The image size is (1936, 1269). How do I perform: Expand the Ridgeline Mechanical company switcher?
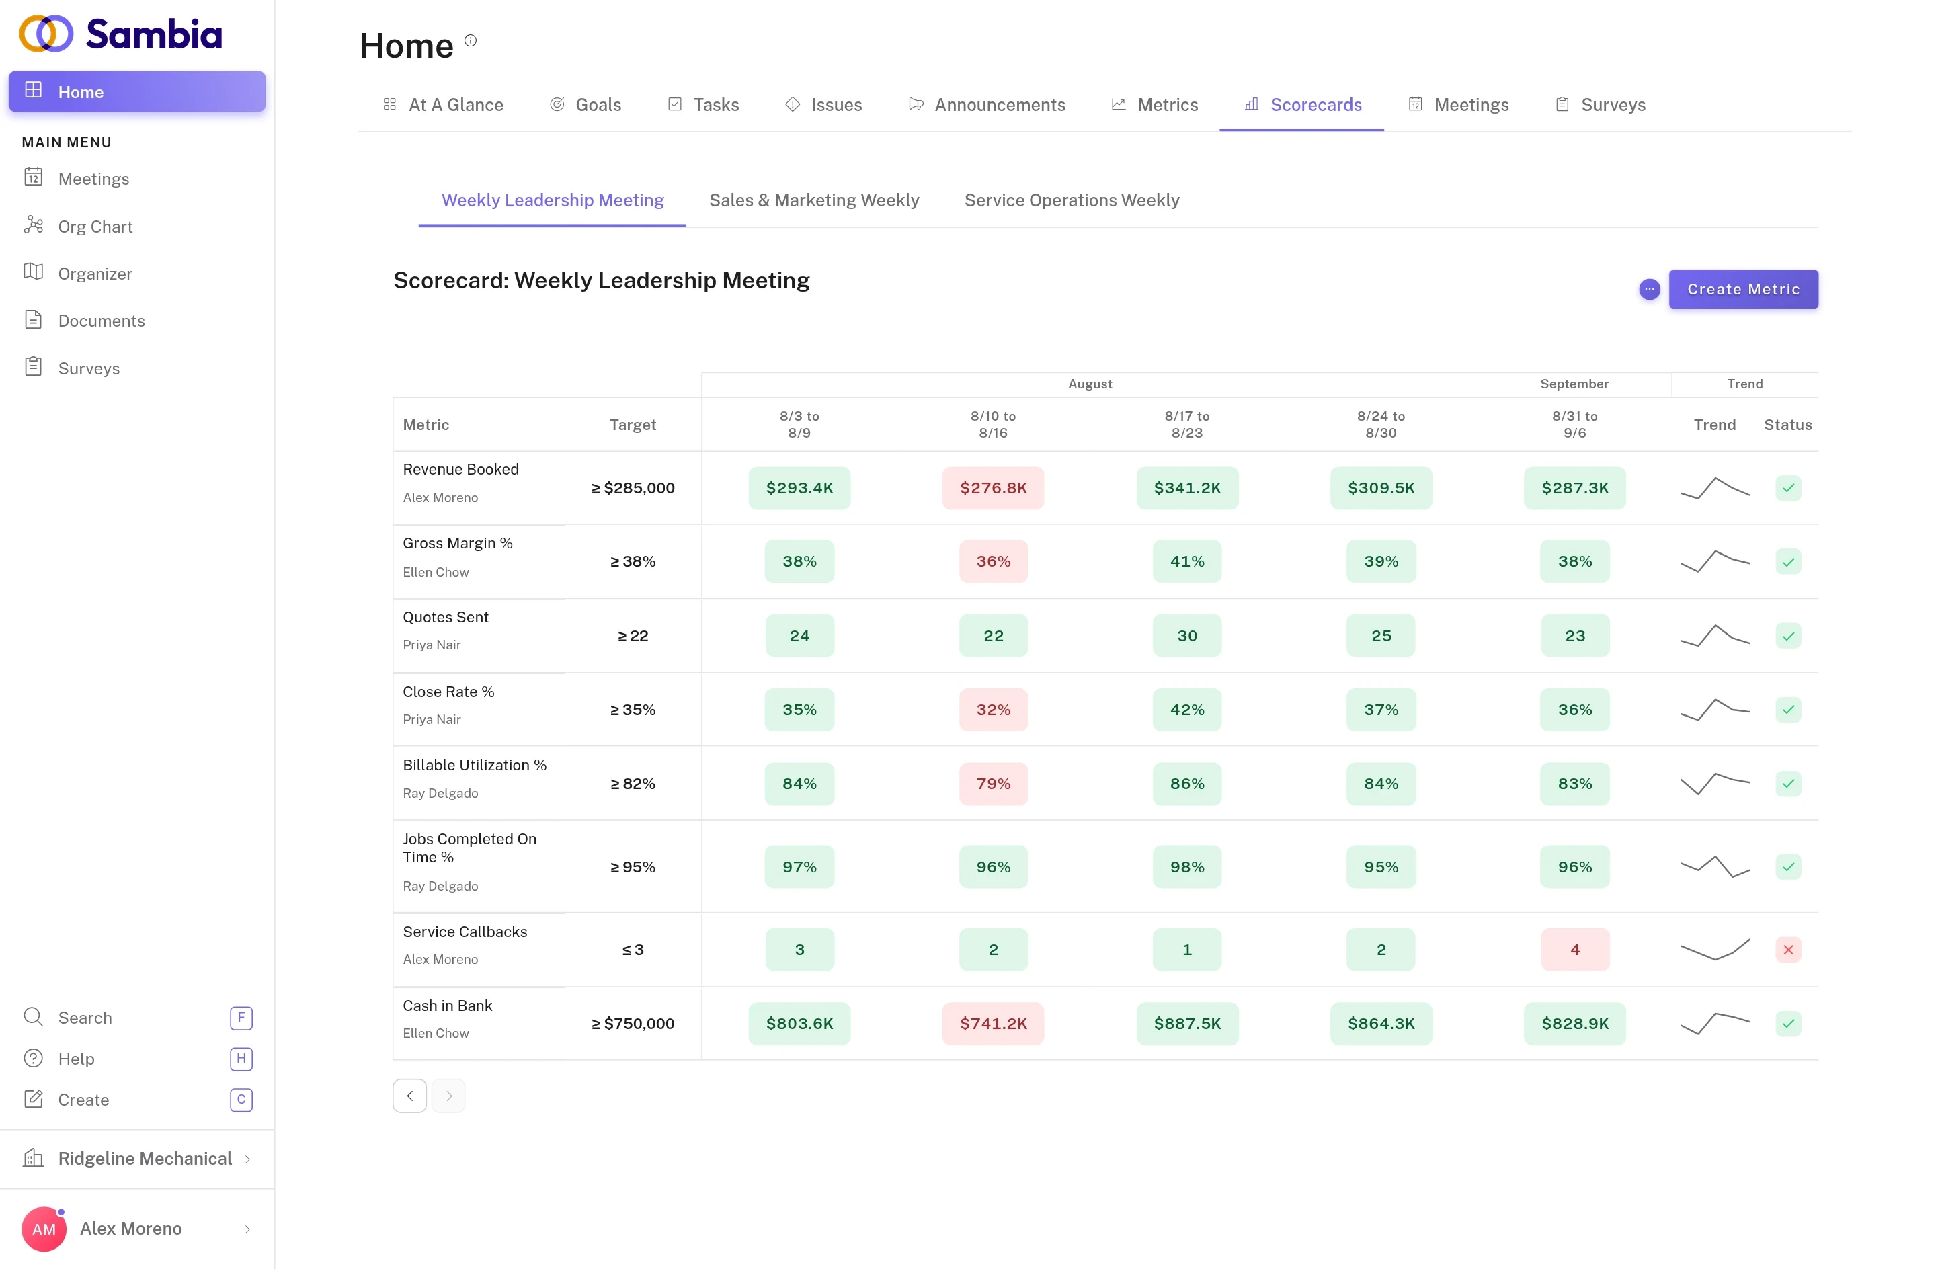[x=136, y=1158]
